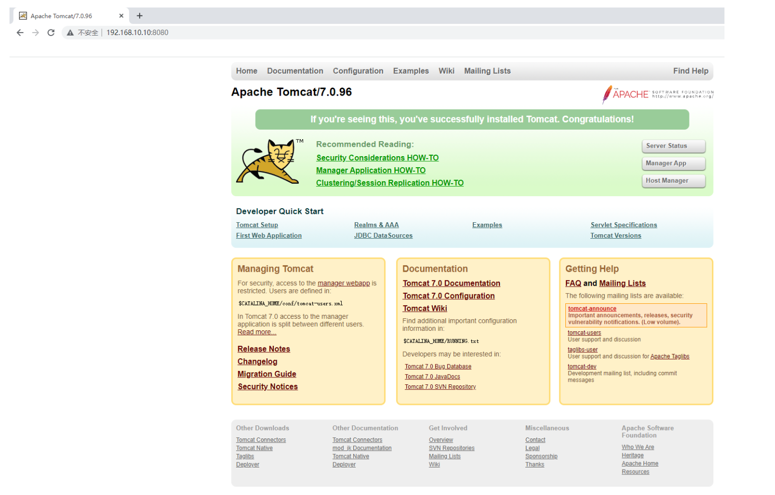The height and width of the screenshot is (495, 775).
Task: Open the Servlet Specifications link
Action: click(x=624, y=225)
